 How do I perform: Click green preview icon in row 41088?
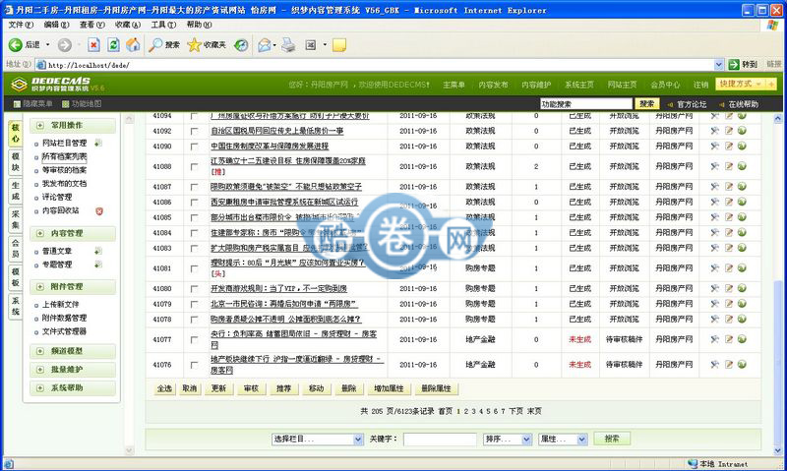742,166
